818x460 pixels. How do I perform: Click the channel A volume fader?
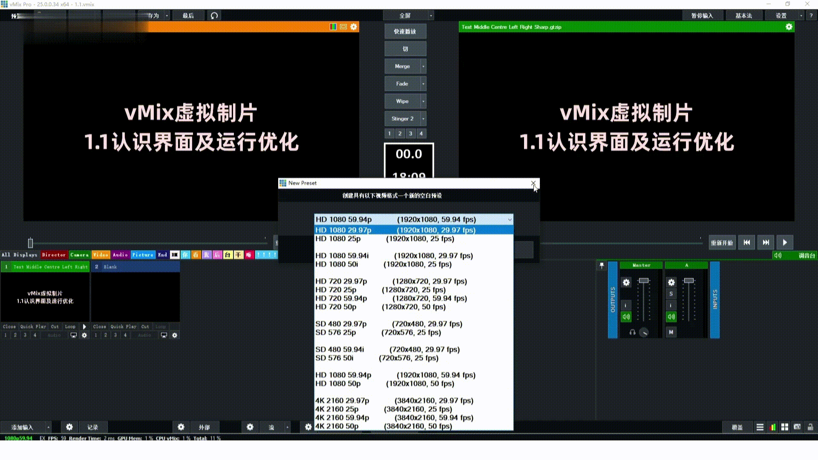pos(689,280)
